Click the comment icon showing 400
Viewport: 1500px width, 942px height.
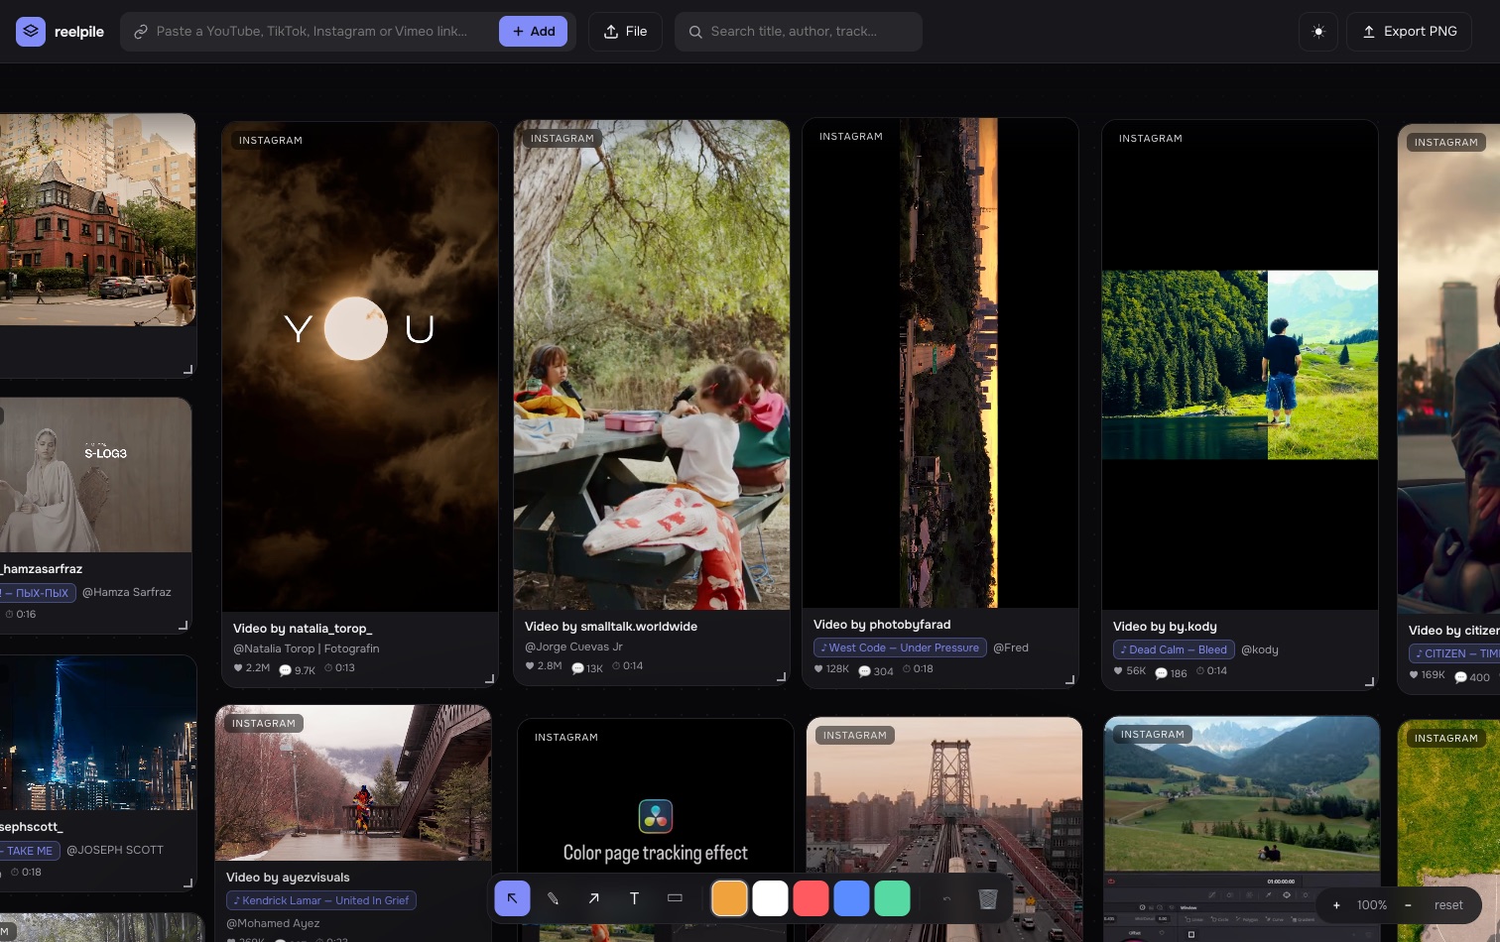tap(1460, 677)
